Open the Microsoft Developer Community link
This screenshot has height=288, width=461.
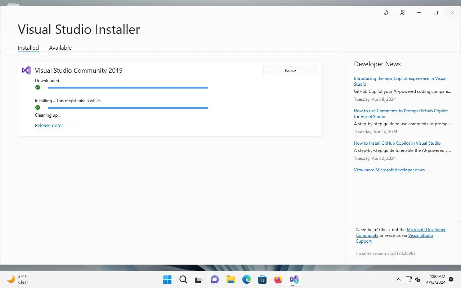point(426,230)
